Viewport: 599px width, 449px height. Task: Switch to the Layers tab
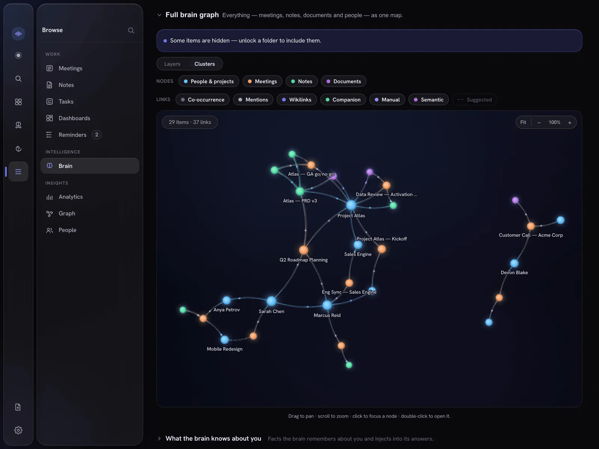172,64
